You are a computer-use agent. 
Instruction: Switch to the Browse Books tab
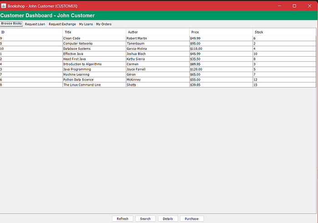pyautogui.click(x=11, y=24)
